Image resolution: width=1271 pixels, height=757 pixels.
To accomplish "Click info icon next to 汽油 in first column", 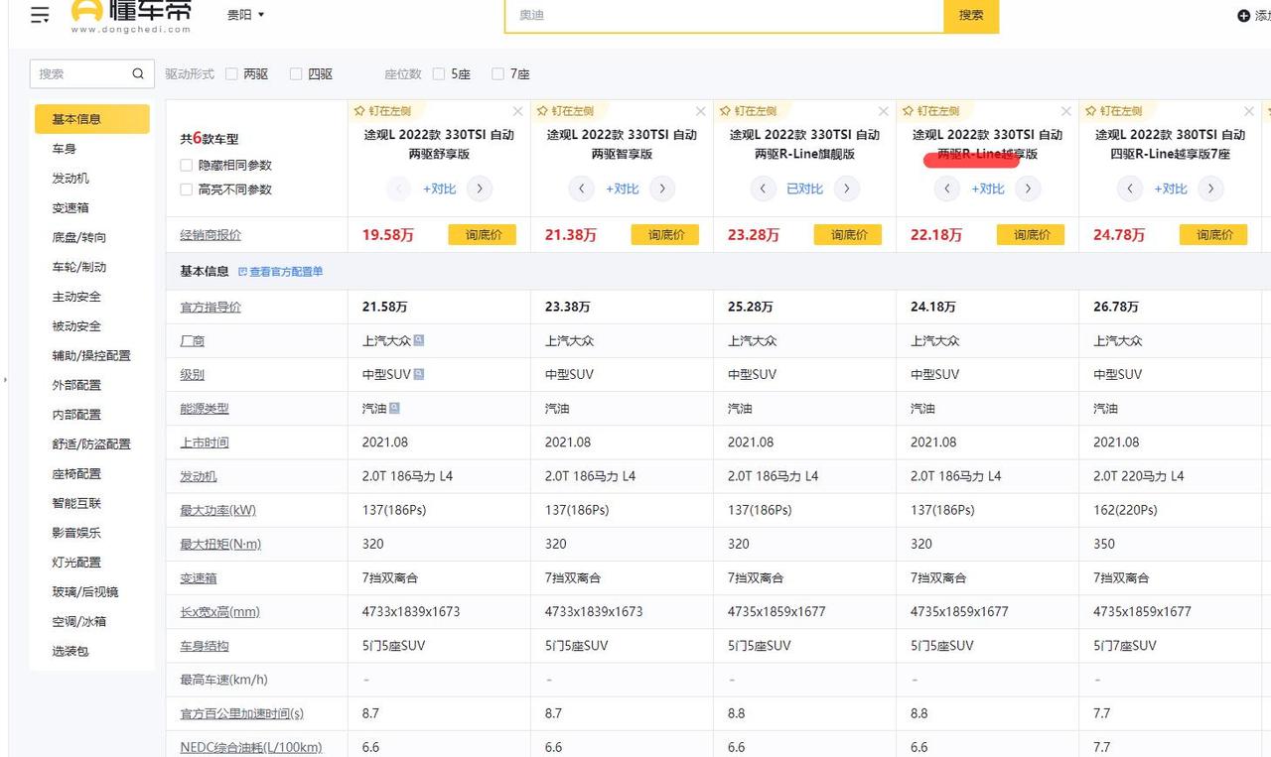I will pyautogui.click(x=395, y=408).
